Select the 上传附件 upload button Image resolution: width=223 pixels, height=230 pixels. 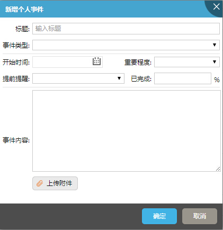(55, 183)
